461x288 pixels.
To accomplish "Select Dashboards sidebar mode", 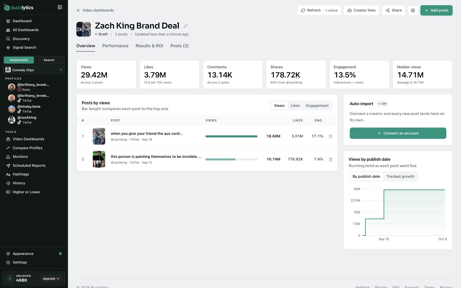I will [19, 60].
